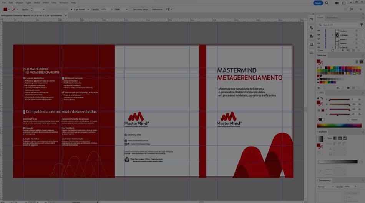Open the Stroke color dropdown arrow

tap(18, 10)
